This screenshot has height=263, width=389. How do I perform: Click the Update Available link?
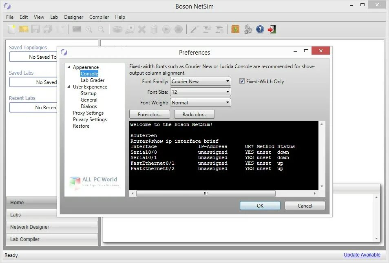[x=362, y=255]
